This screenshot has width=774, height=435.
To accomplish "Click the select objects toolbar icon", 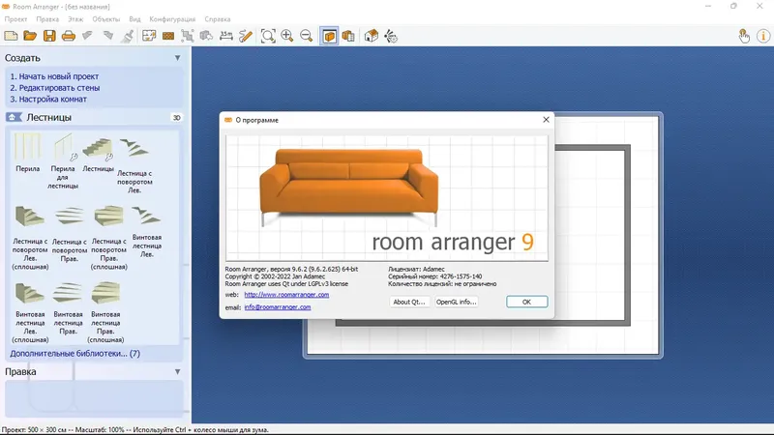I will tap(187, 36).
